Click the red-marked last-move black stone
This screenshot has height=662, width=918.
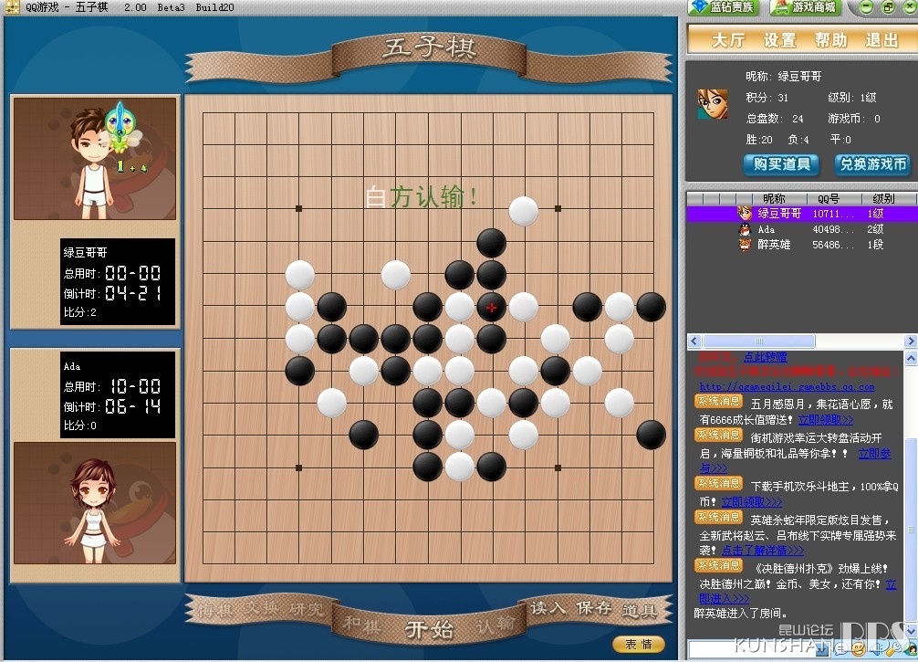492,307
